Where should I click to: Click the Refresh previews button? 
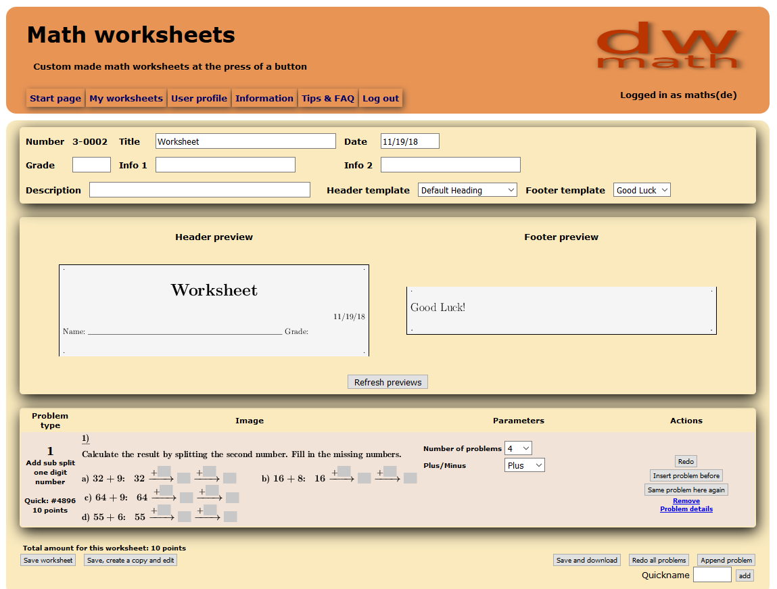(x=387, y=382)
